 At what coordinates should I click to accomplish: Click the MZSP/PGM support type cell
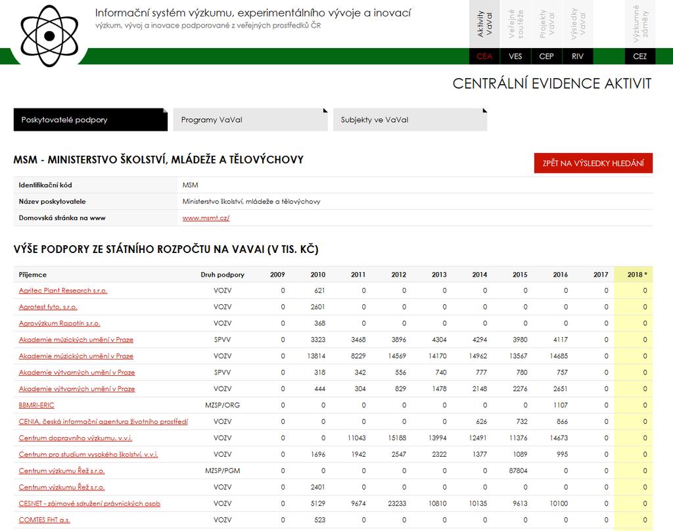coord(222,471)
